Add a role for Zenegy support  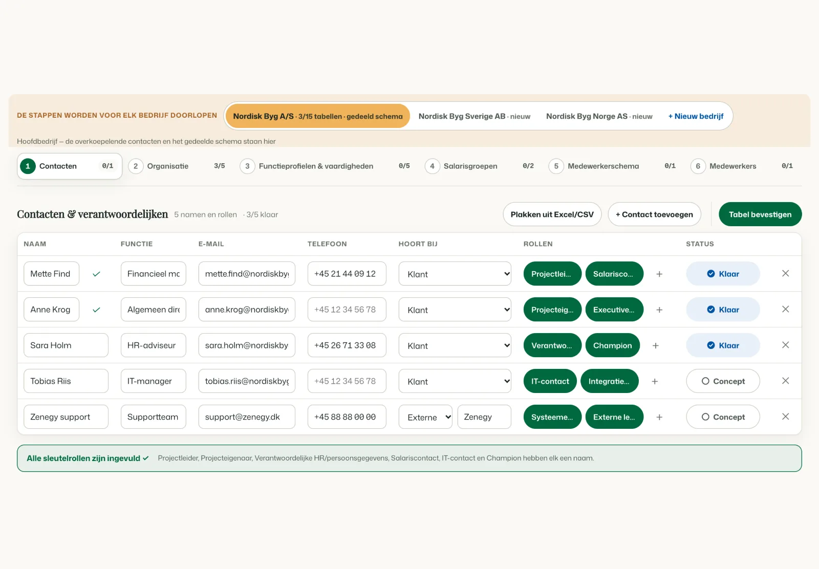coord(659,417)
